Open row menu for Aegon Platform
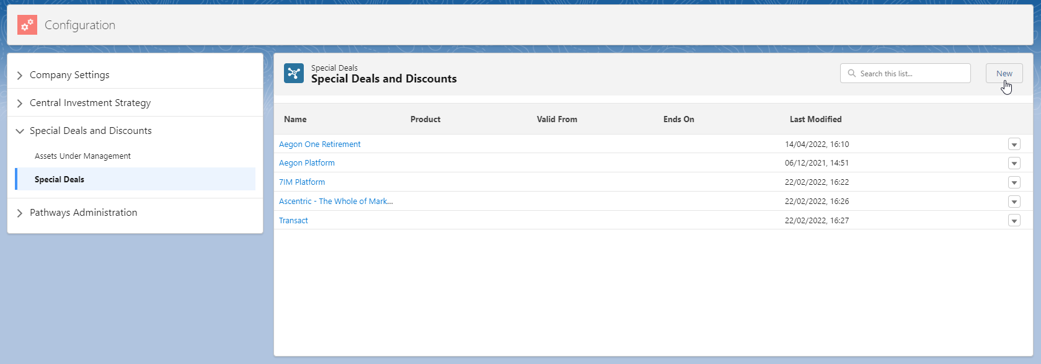Viewport: 1041px width, 364px height. [1014, 163]
